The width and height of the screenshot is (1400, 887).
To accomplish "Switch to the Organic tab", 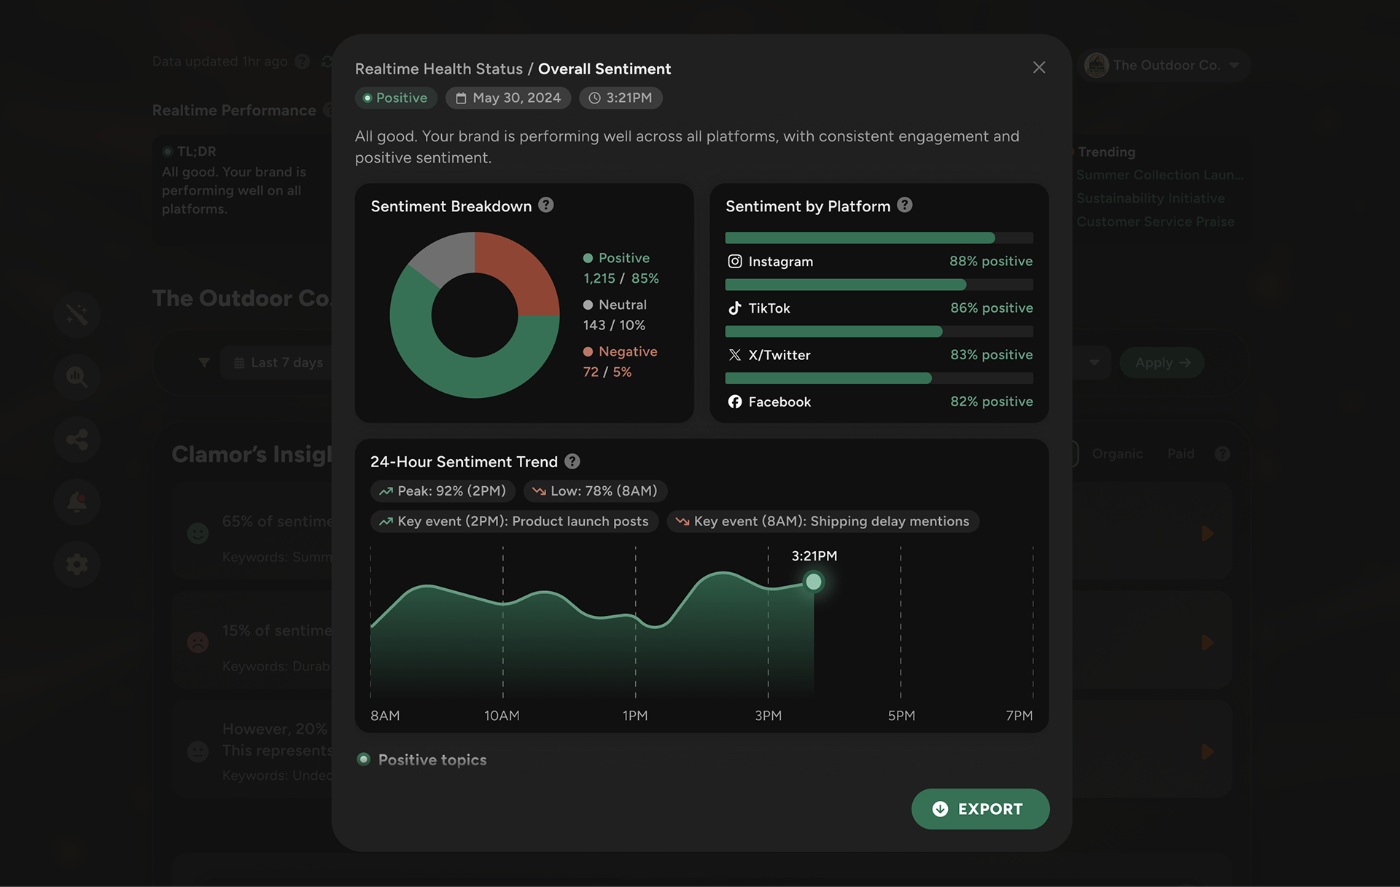I will pos(1117,453).
